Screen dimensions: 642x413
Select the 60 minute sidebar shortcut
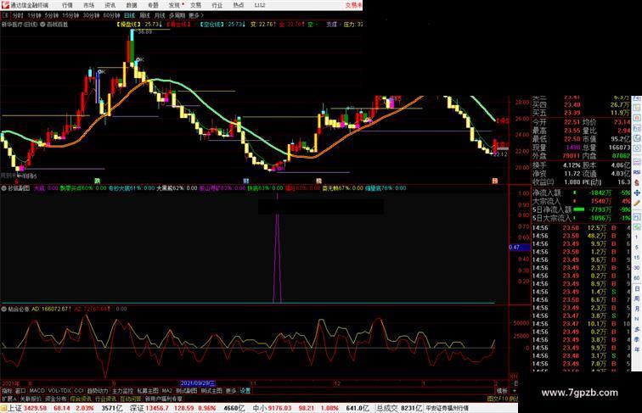pyautogui.click(x=637, y=278)
